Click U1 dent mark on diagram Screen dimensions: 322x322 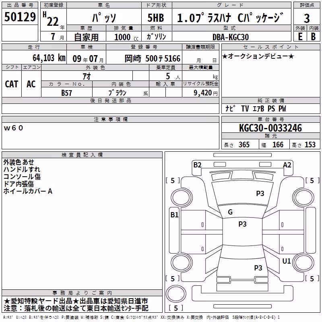coord(287,261)
